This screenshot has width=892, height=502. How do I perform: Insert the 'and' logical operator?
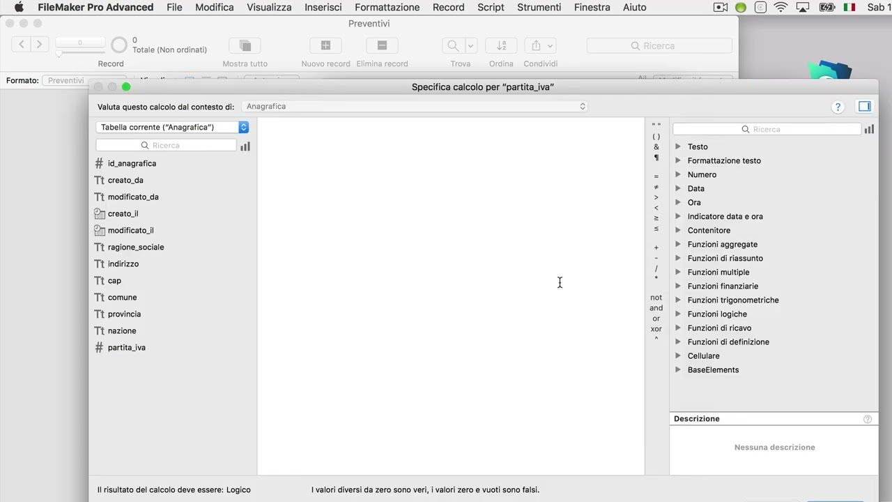[x=656, y=308]
